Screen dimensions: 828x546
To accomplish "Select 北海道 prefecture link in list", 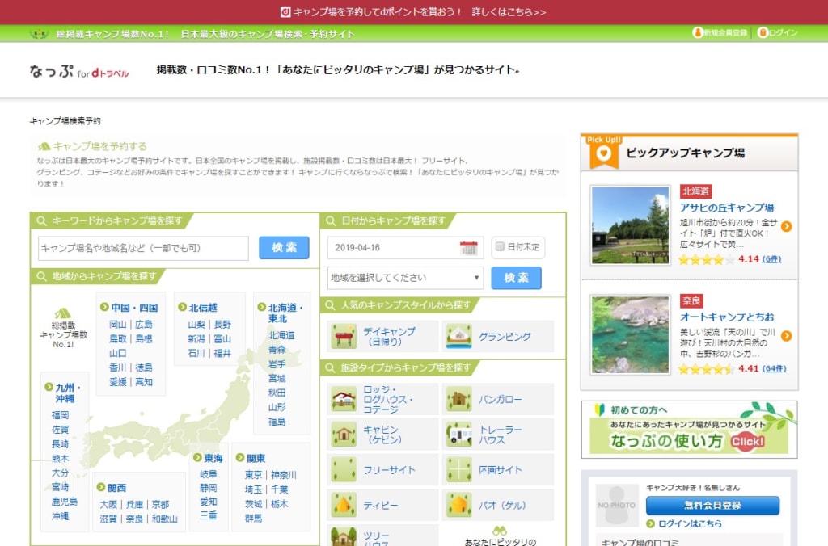I will [281, 335].
